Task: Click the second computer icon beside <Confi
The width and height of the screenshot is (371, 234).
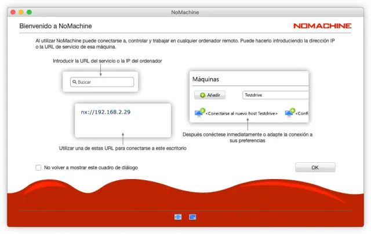Action: [x=289, y=112]
